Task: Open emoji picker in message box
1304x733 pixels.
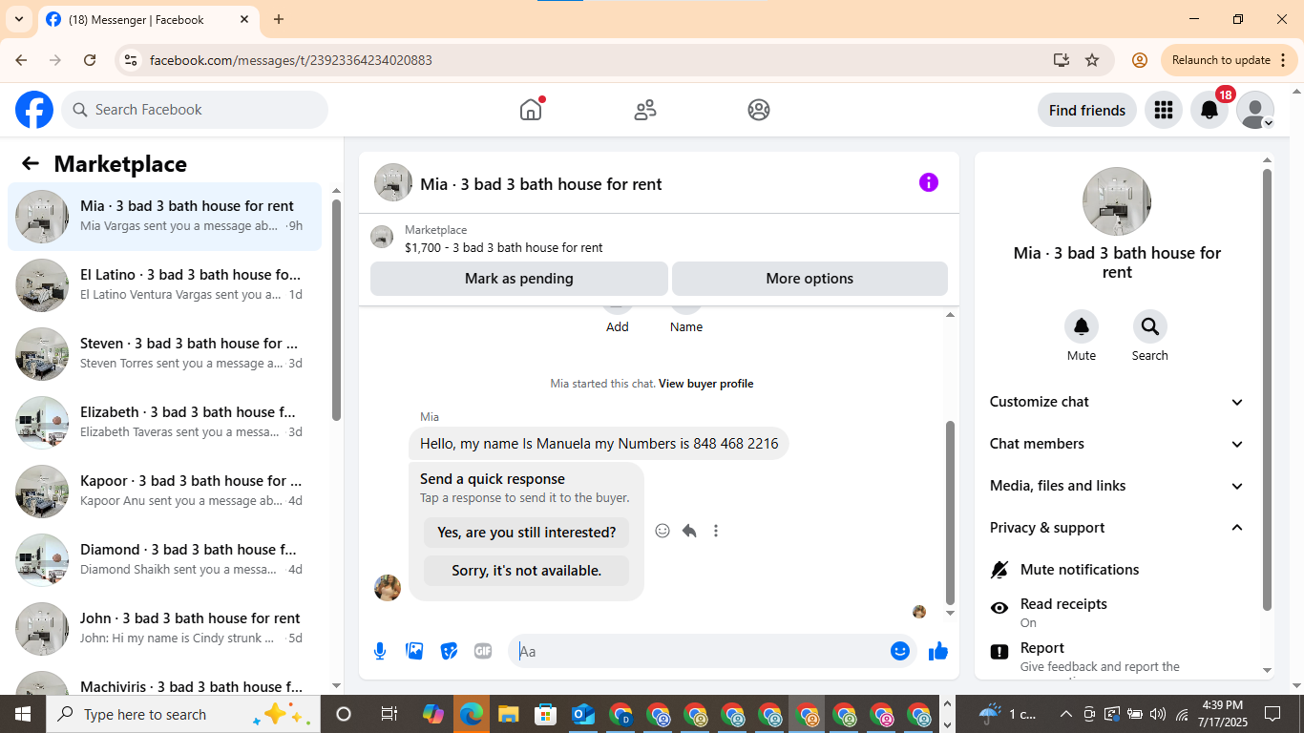Action: tap(900, 651)
